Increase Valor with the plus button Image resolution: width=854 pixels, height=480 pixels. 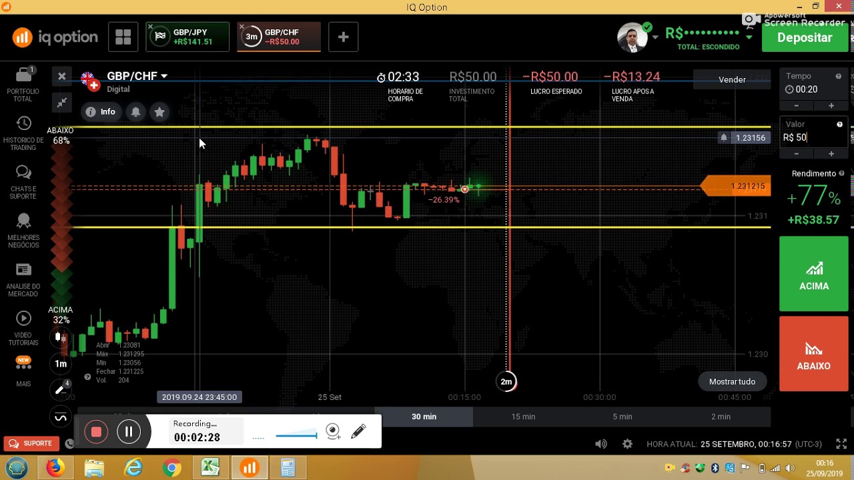click(x=831, y=153)
